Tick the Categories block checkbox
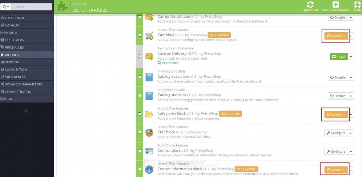 (x=140, y=113)
